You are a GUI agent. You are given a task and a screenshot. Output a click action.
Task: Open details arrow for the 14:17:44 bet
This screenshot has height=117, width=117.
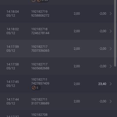[111, 101]
